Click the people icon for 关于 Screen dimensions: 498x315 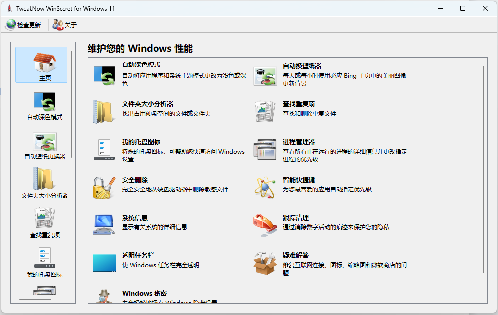click(58, 25)
